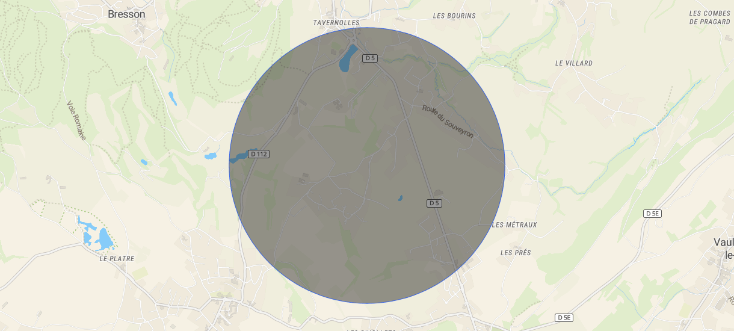Click the Le Villard label

coord(574,63)
